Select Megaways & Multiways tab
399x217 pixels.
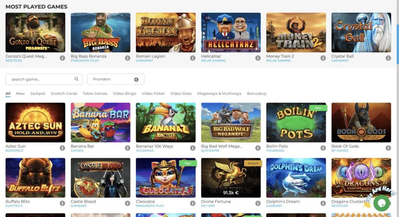click(219, 93)
